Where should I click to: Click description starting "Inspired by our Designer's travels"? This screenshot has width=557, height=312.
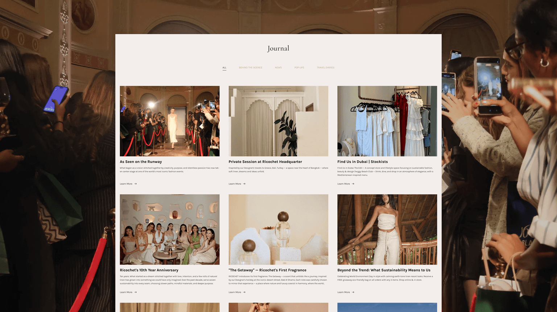coord(278,170)
